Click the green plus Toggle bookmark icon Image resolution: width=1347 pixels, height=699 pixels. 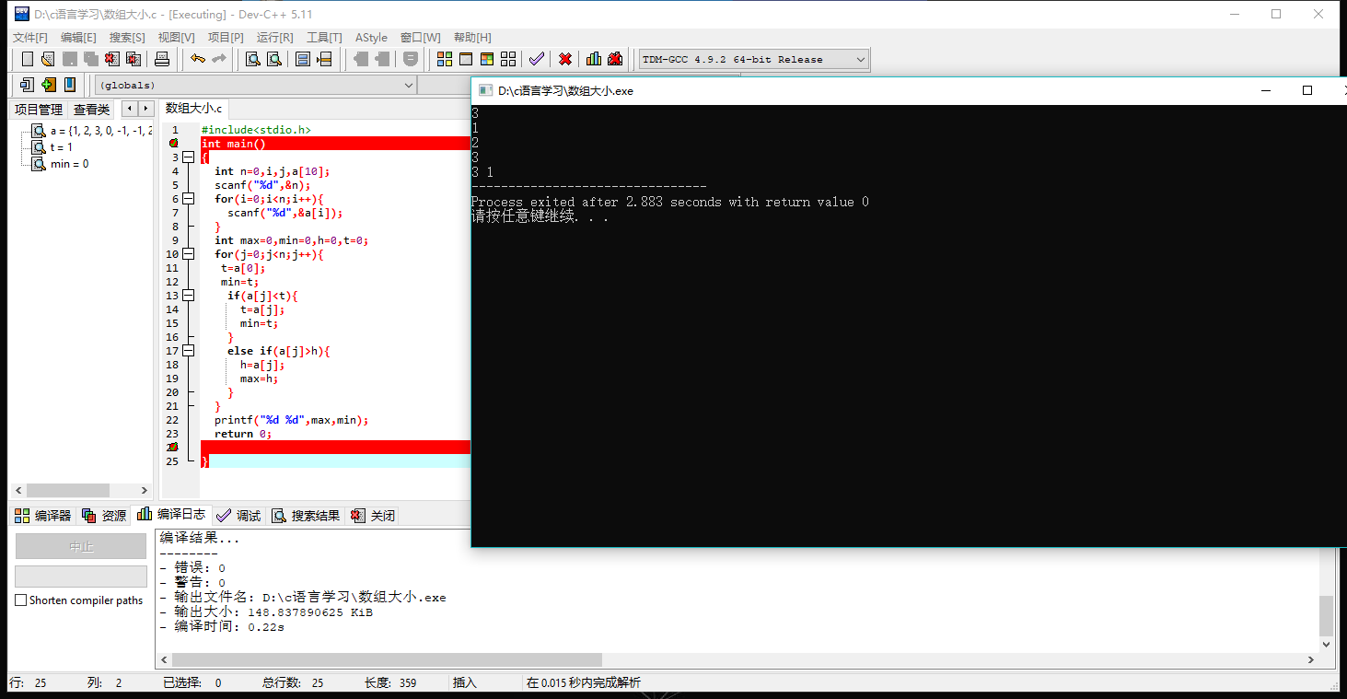pos(48,85)
